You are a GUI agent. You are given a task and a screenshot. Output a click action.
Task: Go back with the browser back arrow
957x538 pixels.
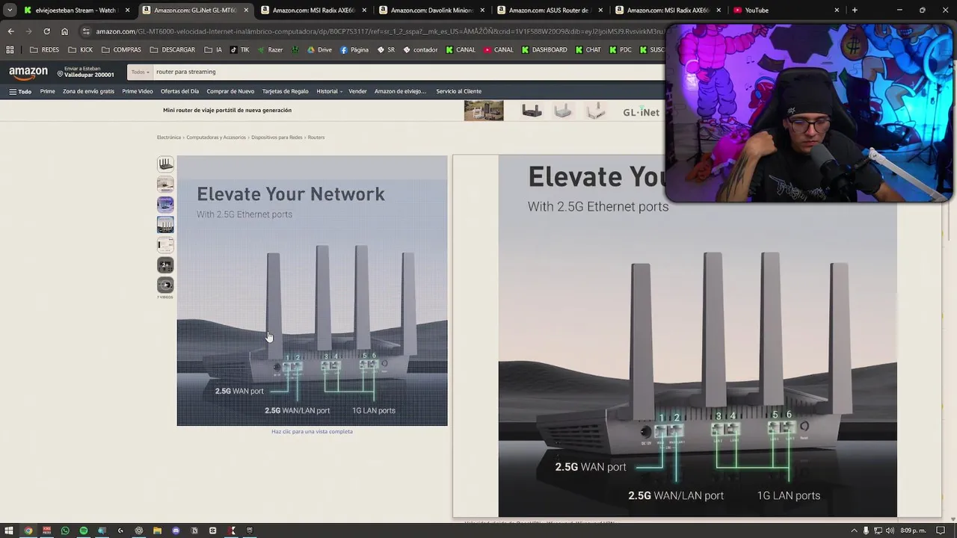pyautogui.click(x=10, y=31)
